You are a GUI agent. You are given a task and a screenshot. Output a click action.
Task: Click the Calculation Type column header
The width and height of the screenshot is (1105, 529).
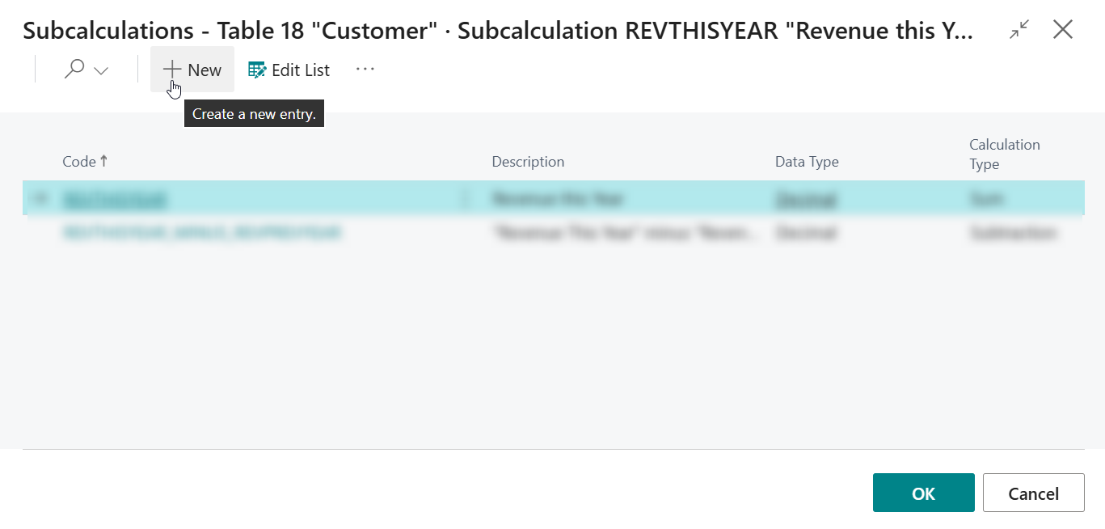(x=1004, y=154)
